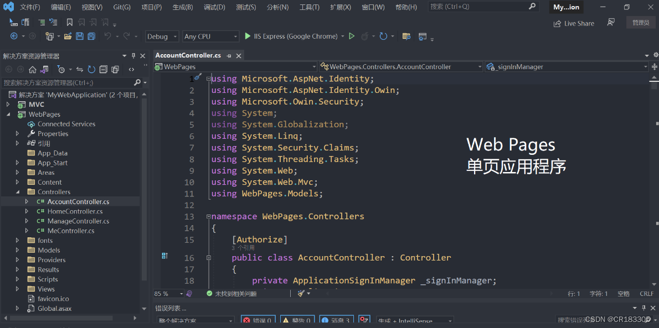Collapse the AccountController class outline at line 16
Image resolution: width=659 pixels, height=328 pixels.
[x=208, y=258]
